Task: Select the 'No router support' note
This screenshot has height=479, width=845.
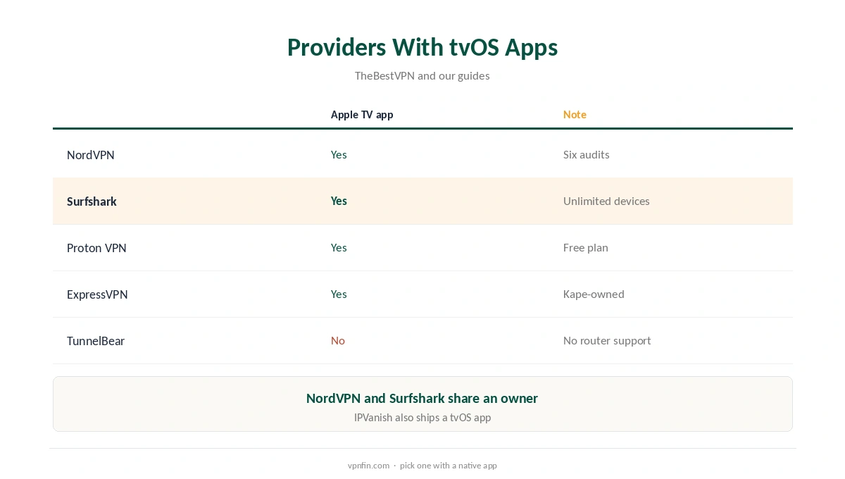Action: tap(607, 341)
